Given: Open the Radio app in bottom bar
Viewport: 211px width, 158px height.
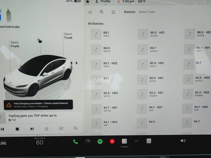Looking at the screenshot, I should click(x=124, y=141).
